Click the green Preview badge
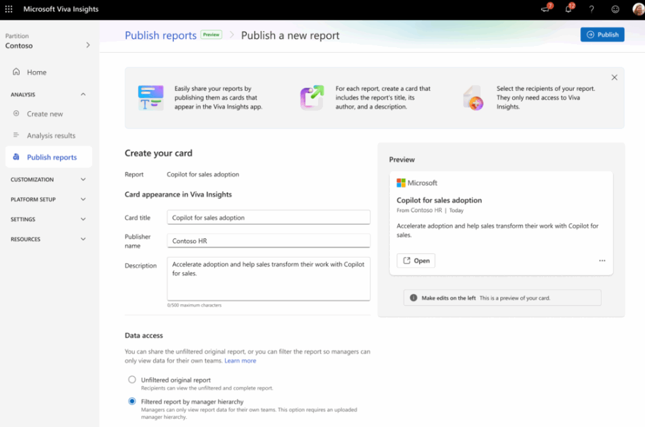 [211, 35]
